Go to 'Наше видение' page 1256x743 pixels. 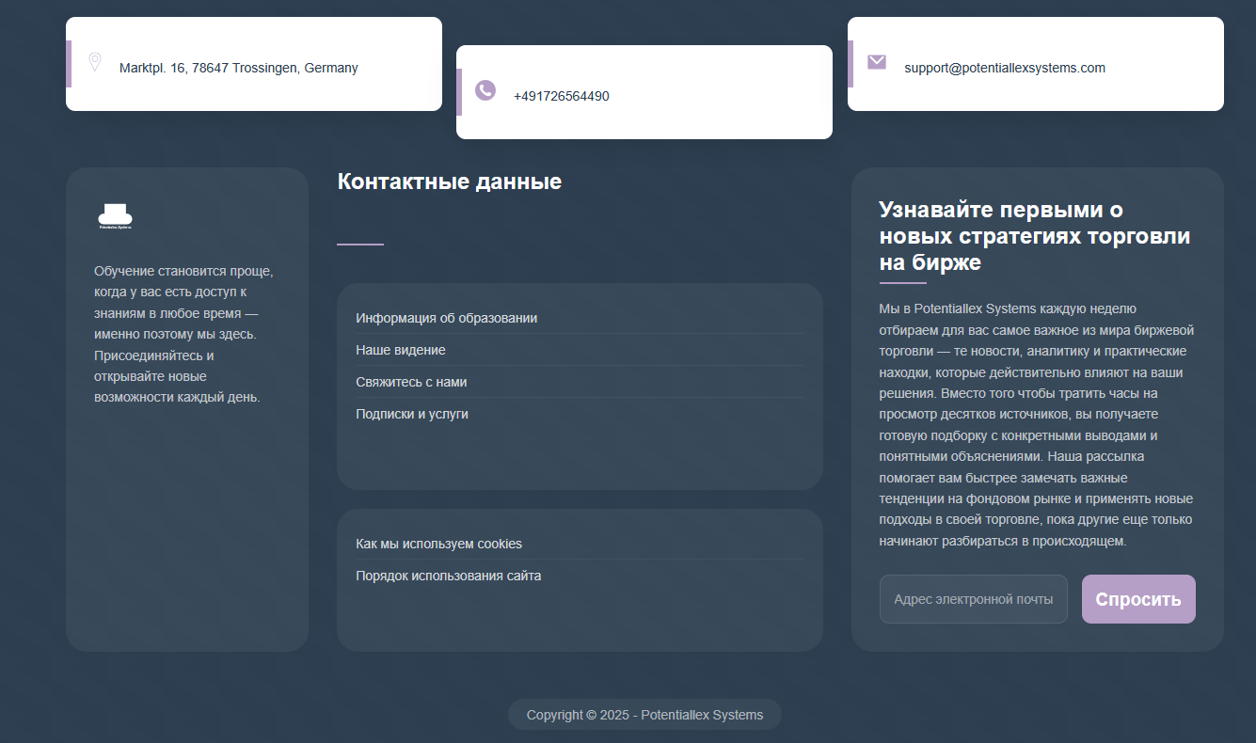point(400,350)
